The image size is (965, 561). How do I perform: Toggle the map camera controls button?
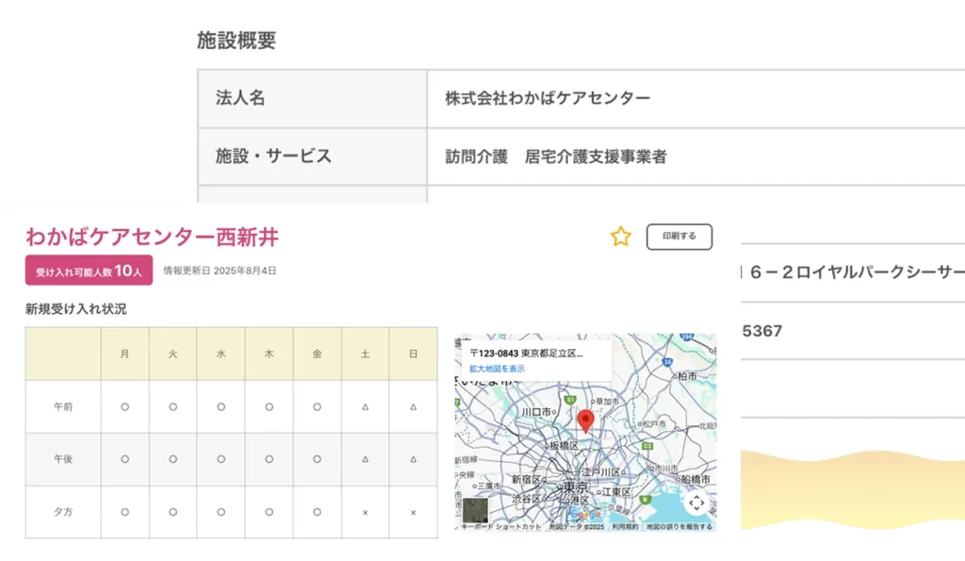click(x=695, y=503)
